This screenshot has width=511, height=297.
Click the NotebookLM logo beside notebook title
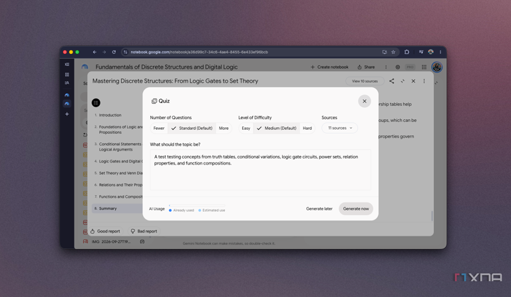[85, 67]
